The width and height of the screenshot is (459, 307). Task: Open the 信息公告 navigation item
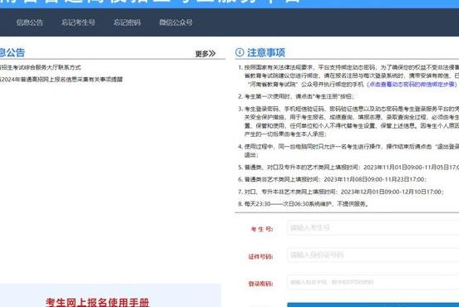[x=30, y=22]
